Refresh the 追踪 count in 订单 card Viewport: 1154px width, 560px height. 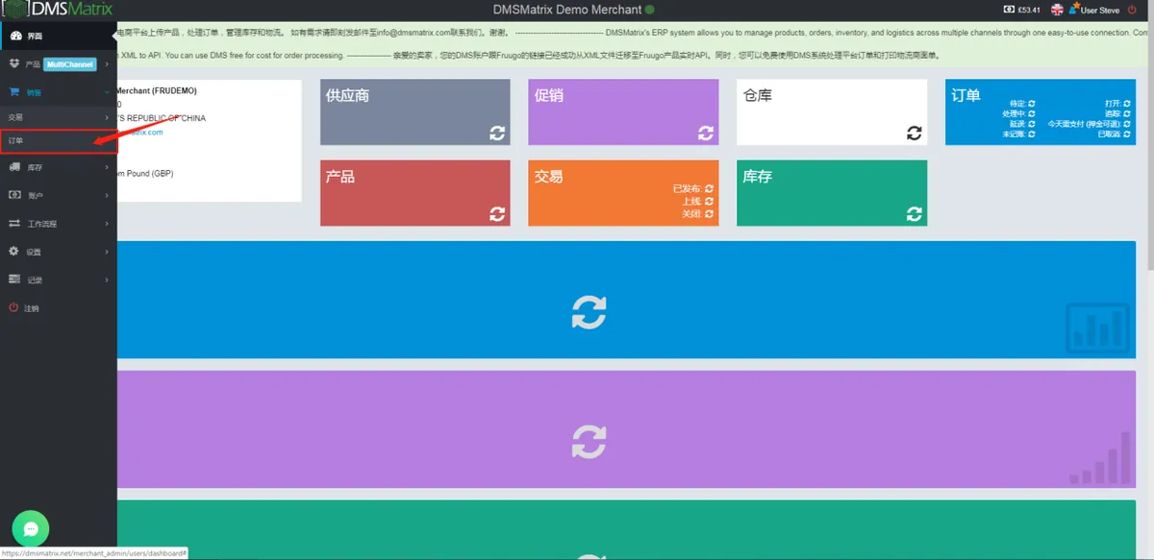(1127, 113)
